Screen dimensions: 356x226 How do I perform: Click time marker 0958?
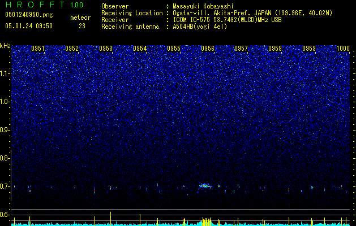[x=275, y=49]
